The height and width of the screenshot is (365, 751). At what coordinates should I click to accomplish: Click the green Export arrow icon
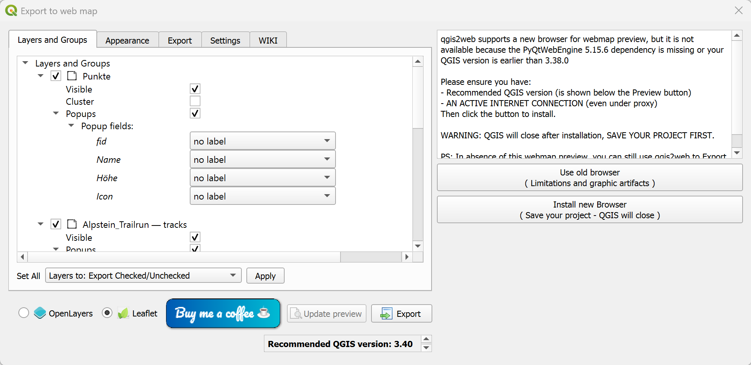(x=386, y=313)
